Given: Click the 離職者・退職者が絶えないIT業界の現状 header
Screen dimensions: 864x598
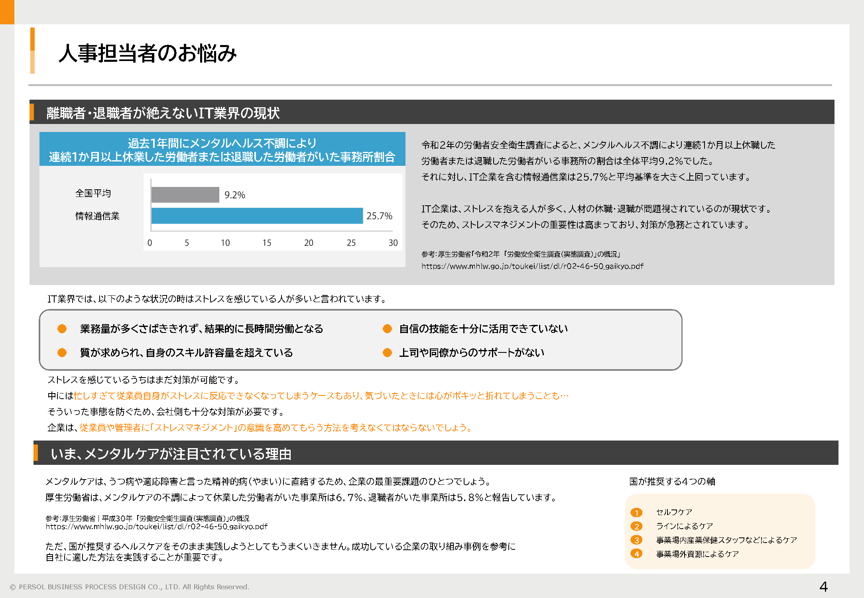Looking at the screenshot, I should coord(163,113).
